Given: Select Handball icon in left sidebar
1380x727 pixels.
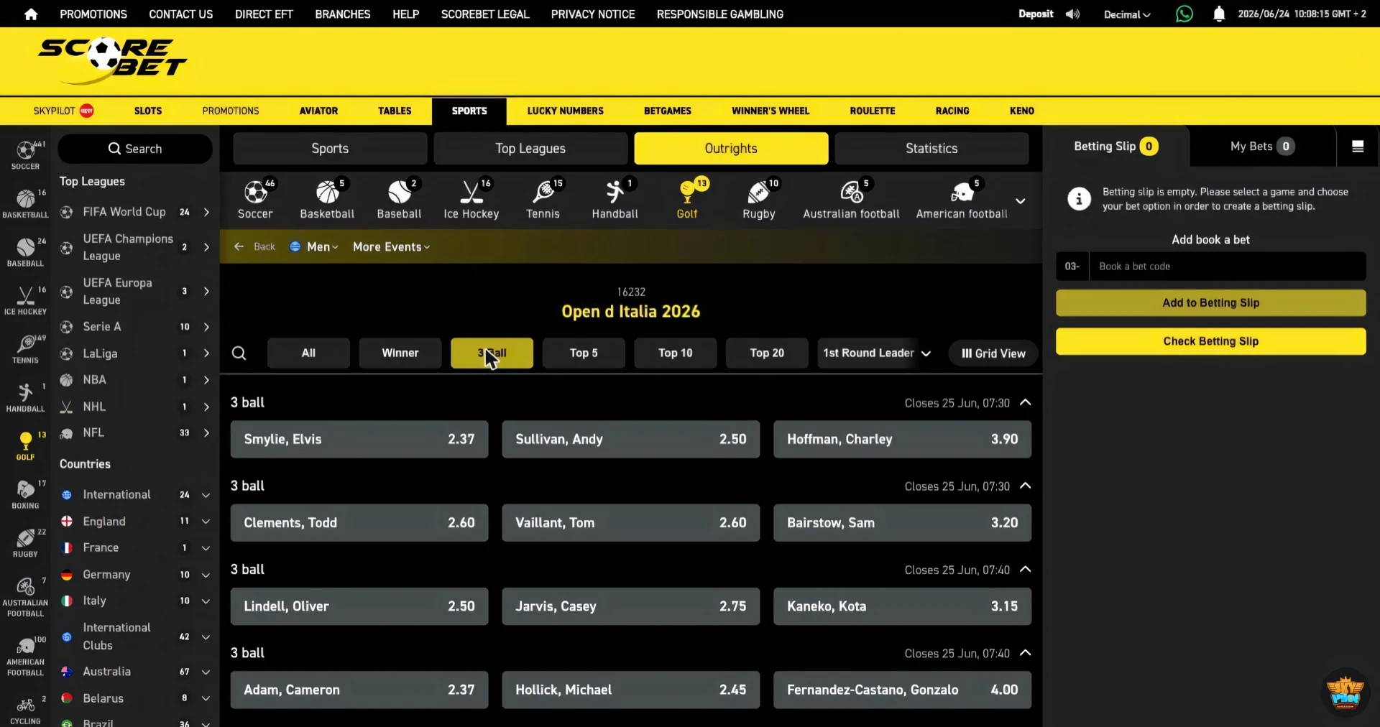Looking at the screenshot, I should tap(25, 397).
